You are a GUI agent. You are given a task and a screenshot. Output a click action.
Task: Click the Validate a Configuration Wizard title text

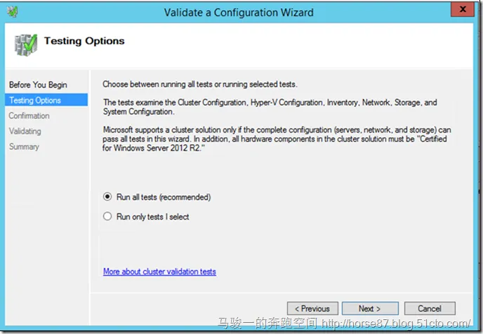(x=238, y=13)
